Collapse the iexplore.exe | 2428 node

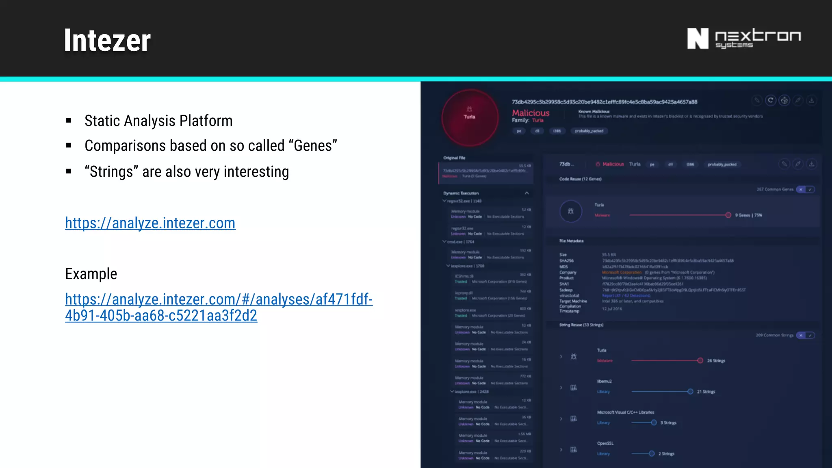(x=452, y=392)
